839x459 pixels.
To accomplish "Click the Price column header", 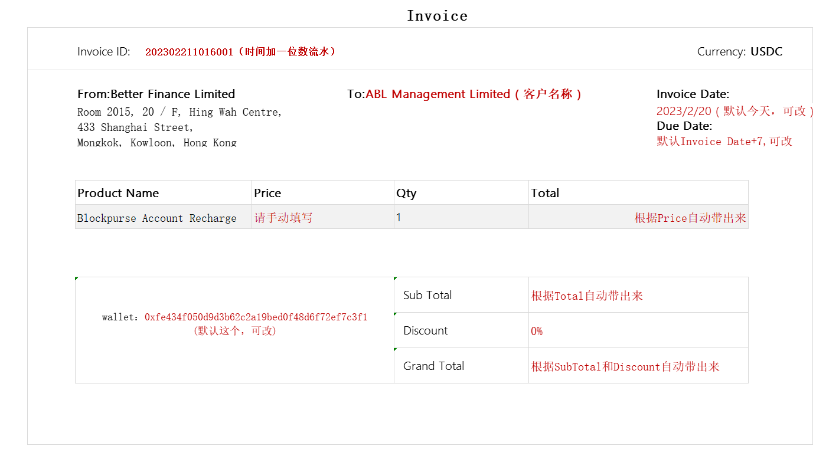I will click(323, 193).
